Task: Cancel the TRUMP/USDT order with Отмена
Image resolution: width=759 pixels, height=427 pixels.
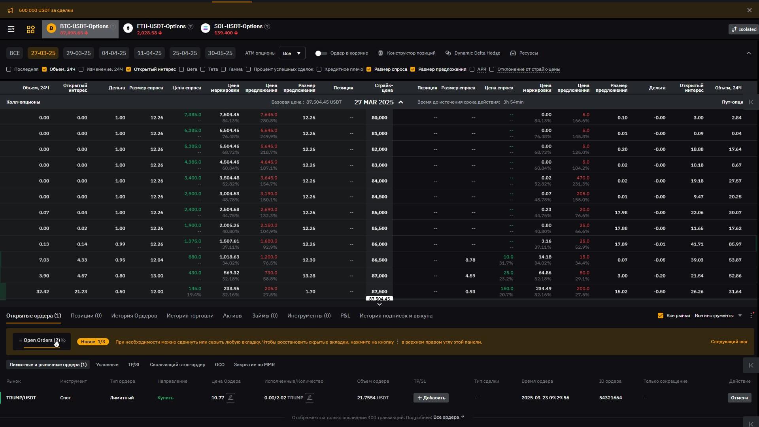Action: (739, 398)
